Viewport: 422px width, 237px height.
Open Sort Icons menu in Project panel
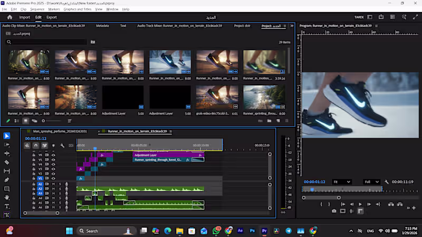point(70,121)
